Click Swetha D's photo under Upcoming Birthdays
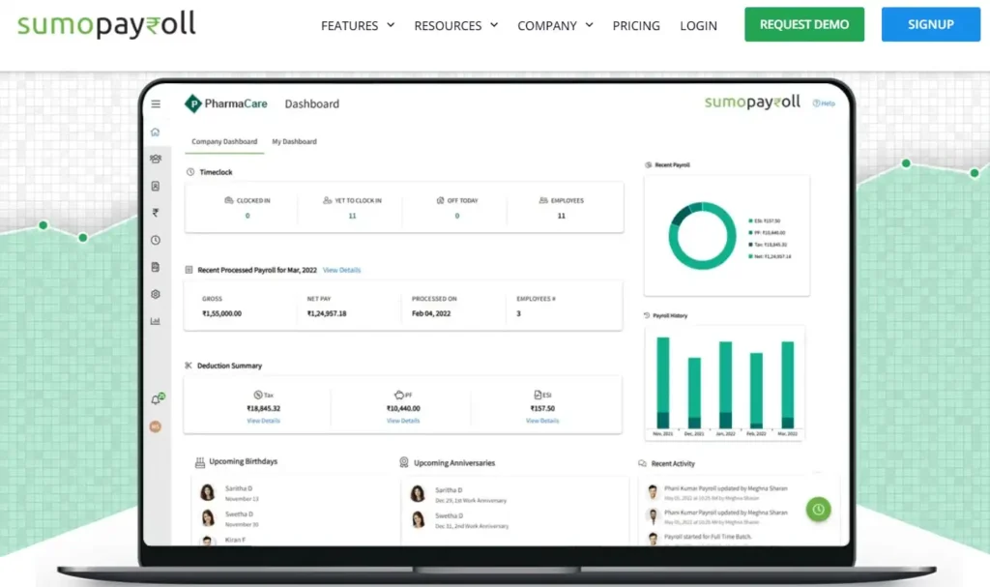 (x=207, y=518)
